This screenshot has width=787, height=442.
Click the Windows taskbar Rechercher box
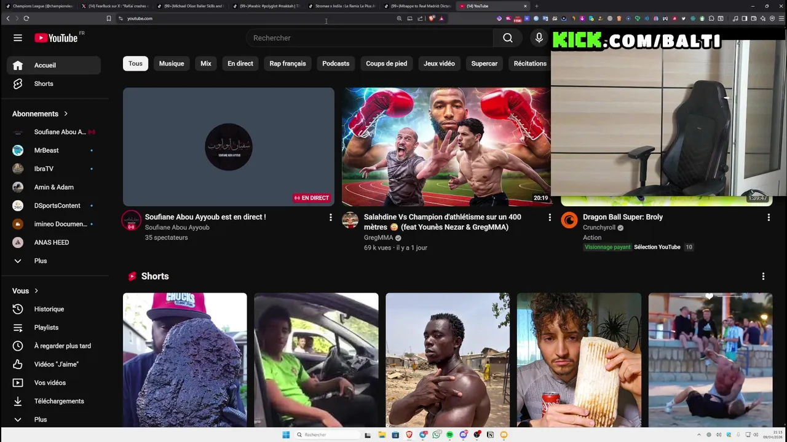point(328,435)
